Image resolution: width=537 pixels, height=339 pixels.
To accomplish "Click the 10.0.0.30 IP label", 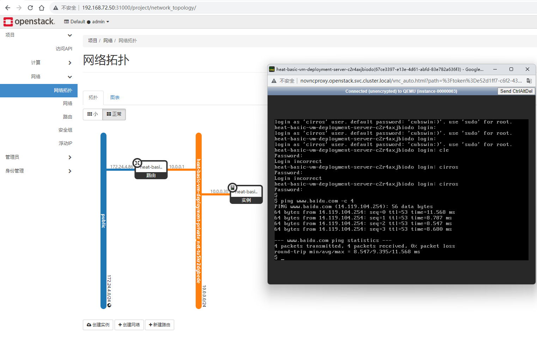I will pyautogui.click(x=219, y=192).
